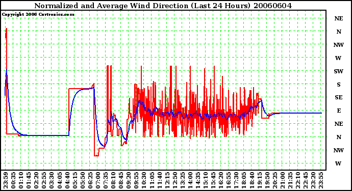The height and width of the screenshot is (191, 352).
Task: Click the '10:30' time axis label
Action: pyautogui.click(x=144, y=180)
